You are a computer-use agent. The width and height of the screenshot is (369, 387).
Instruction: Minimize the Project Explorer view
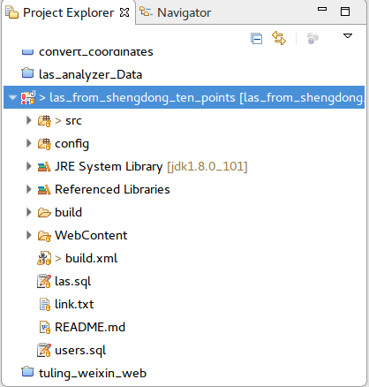coord(322,9)
